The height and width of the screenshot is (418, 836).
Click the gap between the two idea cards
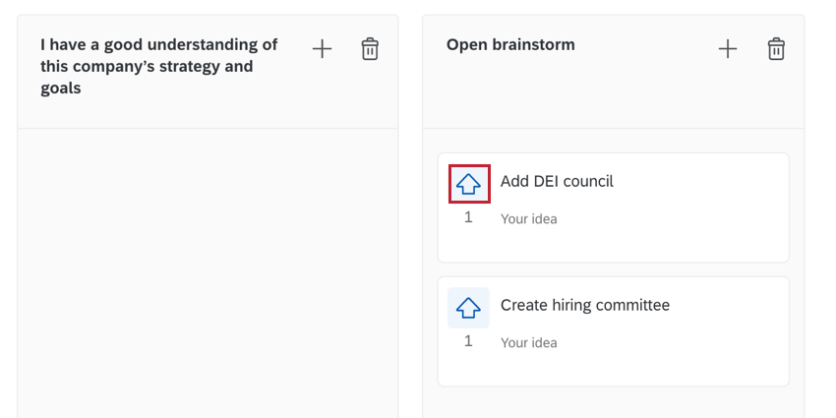(x=613, y=269)
